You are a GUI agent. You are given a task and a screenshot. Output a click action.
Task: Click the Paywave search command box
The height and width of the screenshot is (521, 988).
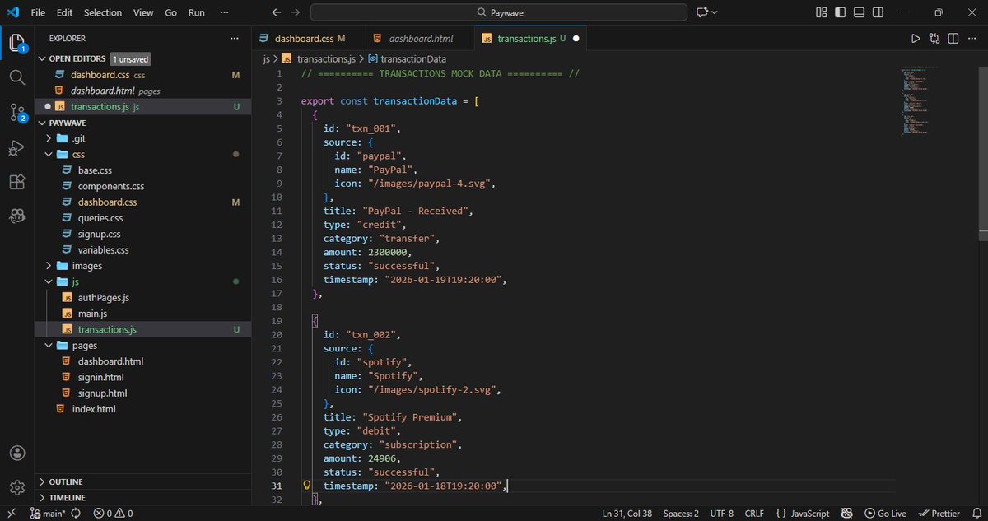coord(498,12)
